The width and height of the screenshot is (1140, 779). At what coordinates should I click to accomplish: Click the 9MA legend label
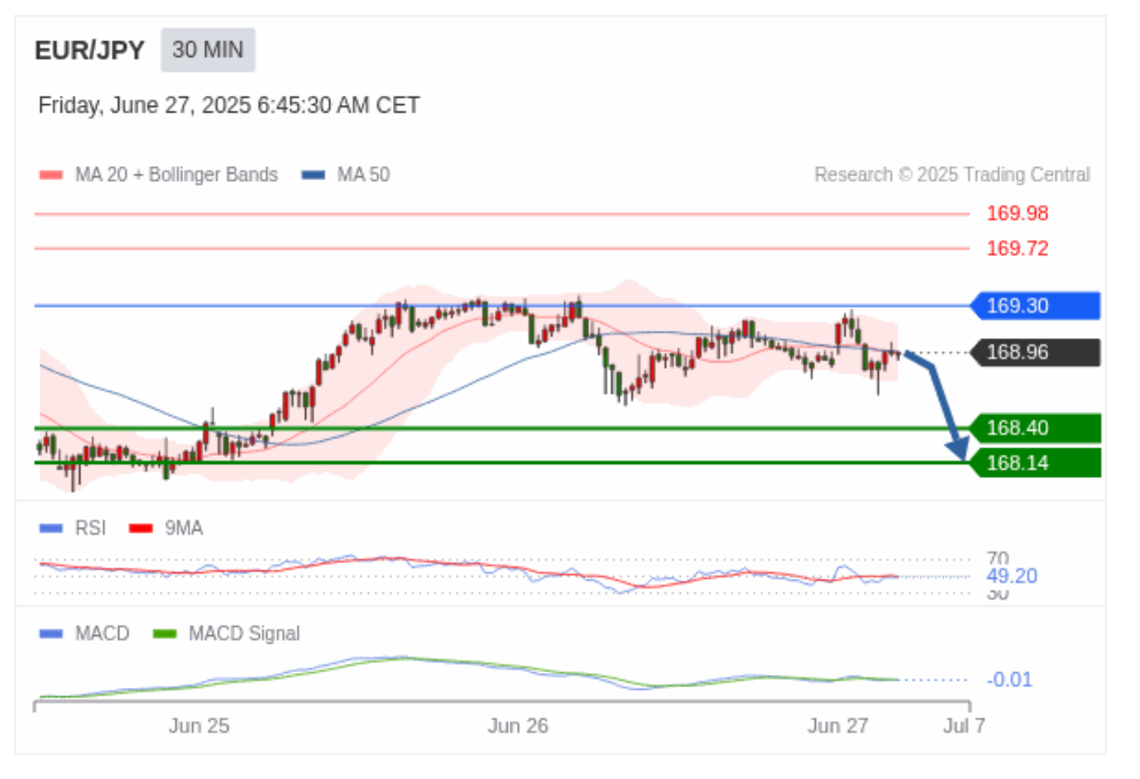(184, 528)
